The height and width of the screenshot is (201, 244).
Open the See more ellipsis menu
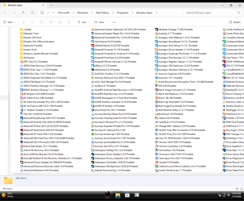tap(114, 22)
